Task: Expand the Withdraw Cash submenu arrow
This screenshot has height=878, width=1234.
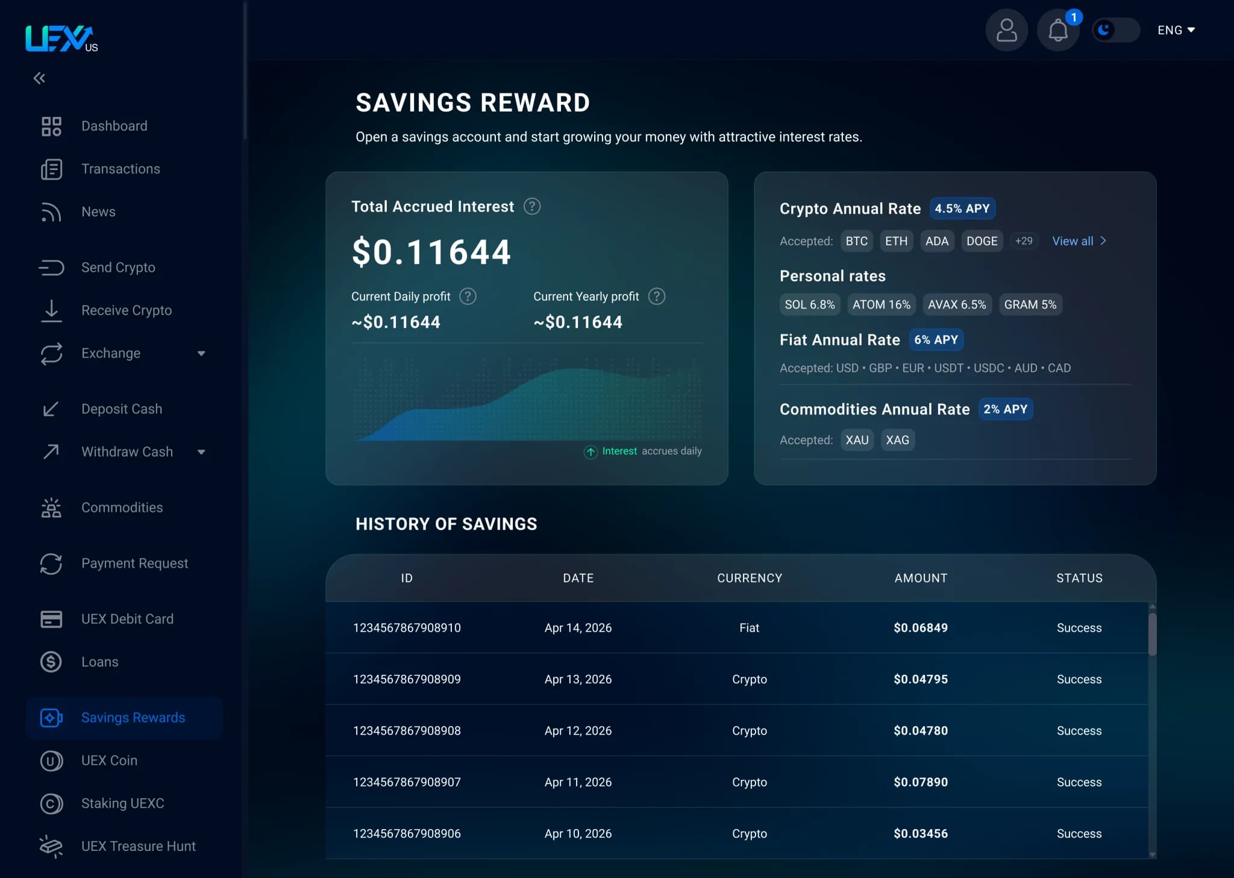Action: click(201, 452)
